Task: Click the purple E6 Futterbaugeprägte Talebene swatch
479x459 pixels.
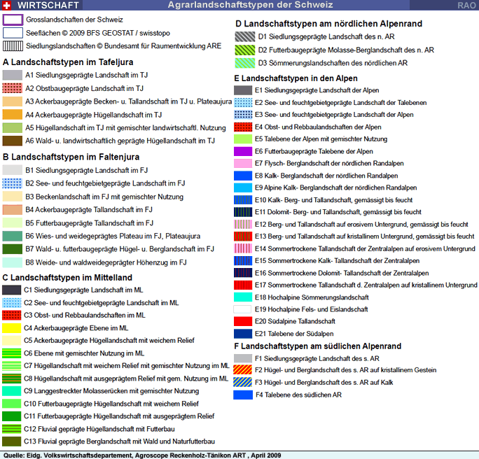Action: point(243,152)
